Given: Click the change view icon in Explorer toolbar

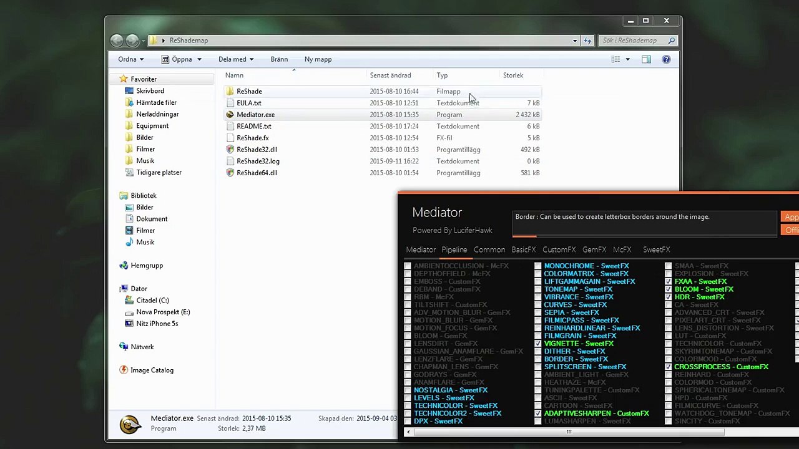Looking at the screenshot, I should click(x=616, y=59).
